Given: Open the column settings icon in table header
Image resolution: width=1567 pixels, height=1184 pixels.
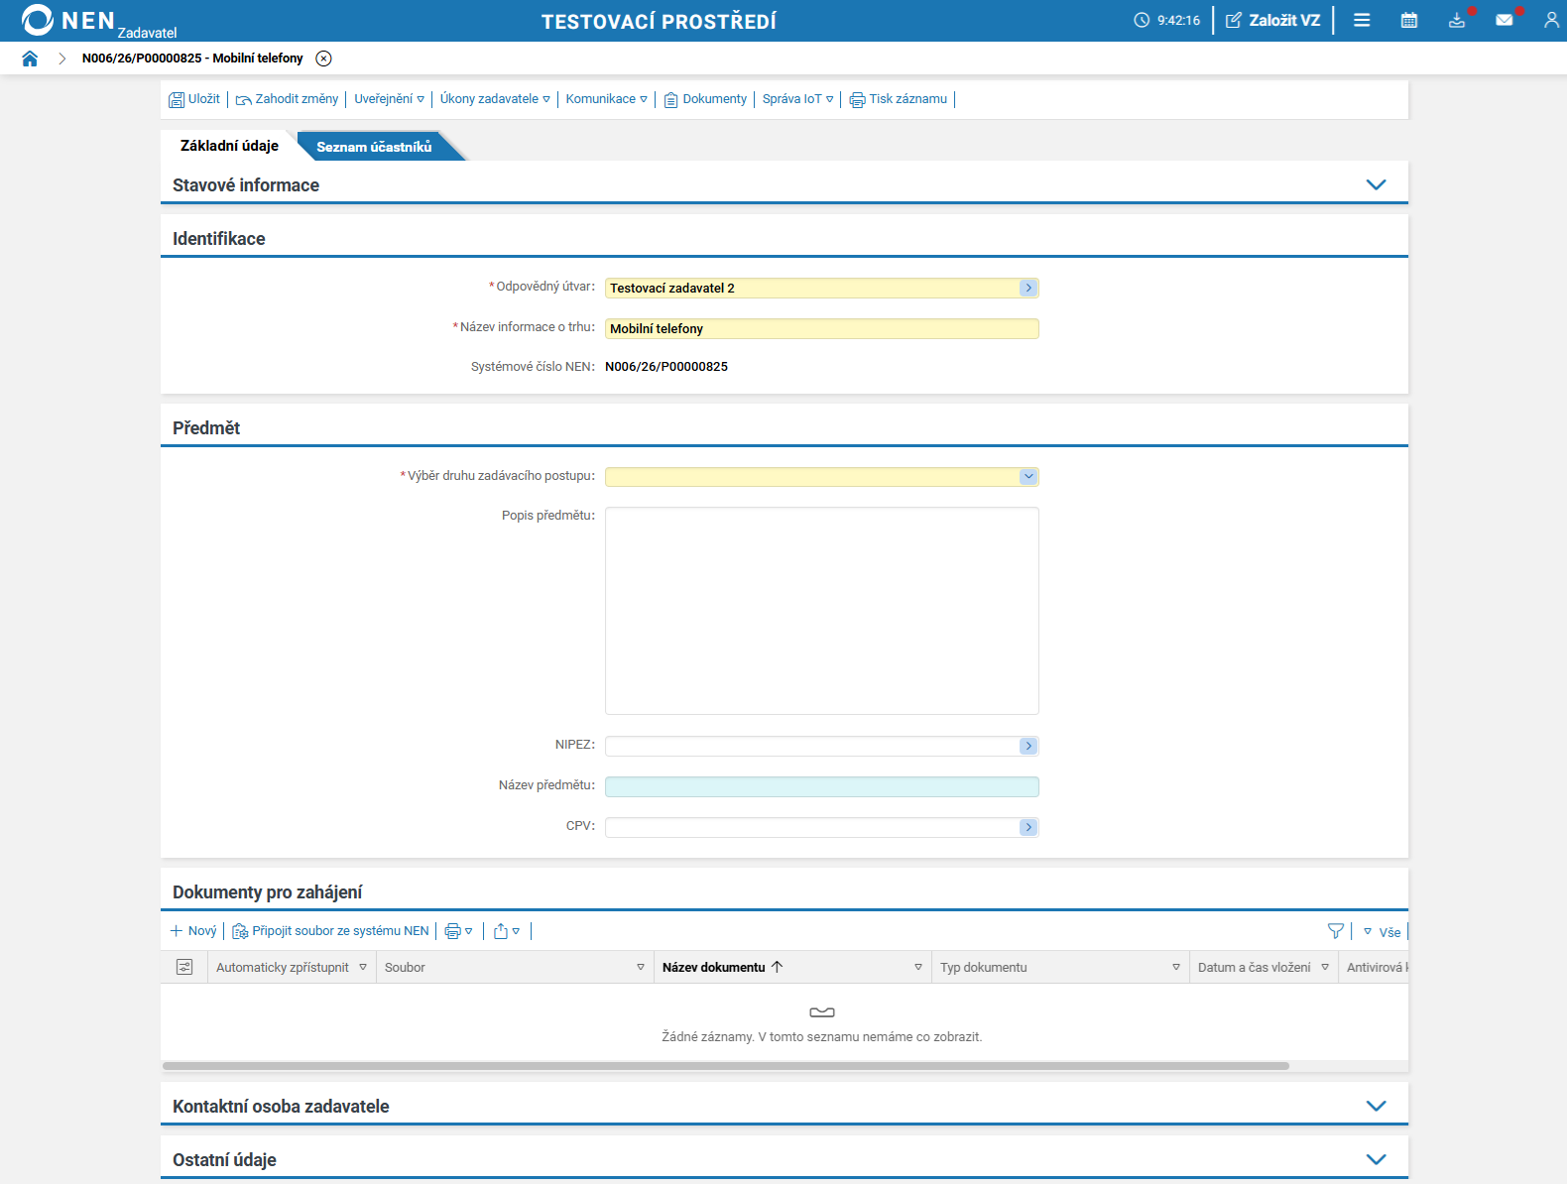Looking at the screenshot, I should [x=184, y=967].
